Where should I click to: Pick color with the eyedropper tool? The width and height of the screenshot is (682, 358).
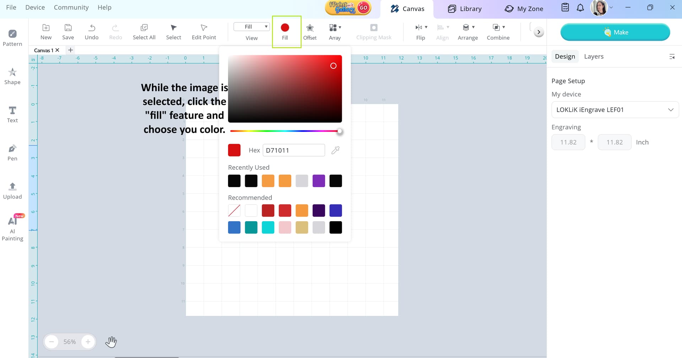335,150
